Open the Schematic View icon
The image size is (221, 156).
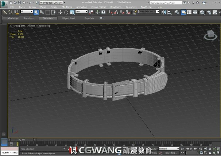[x=195, y=12]
